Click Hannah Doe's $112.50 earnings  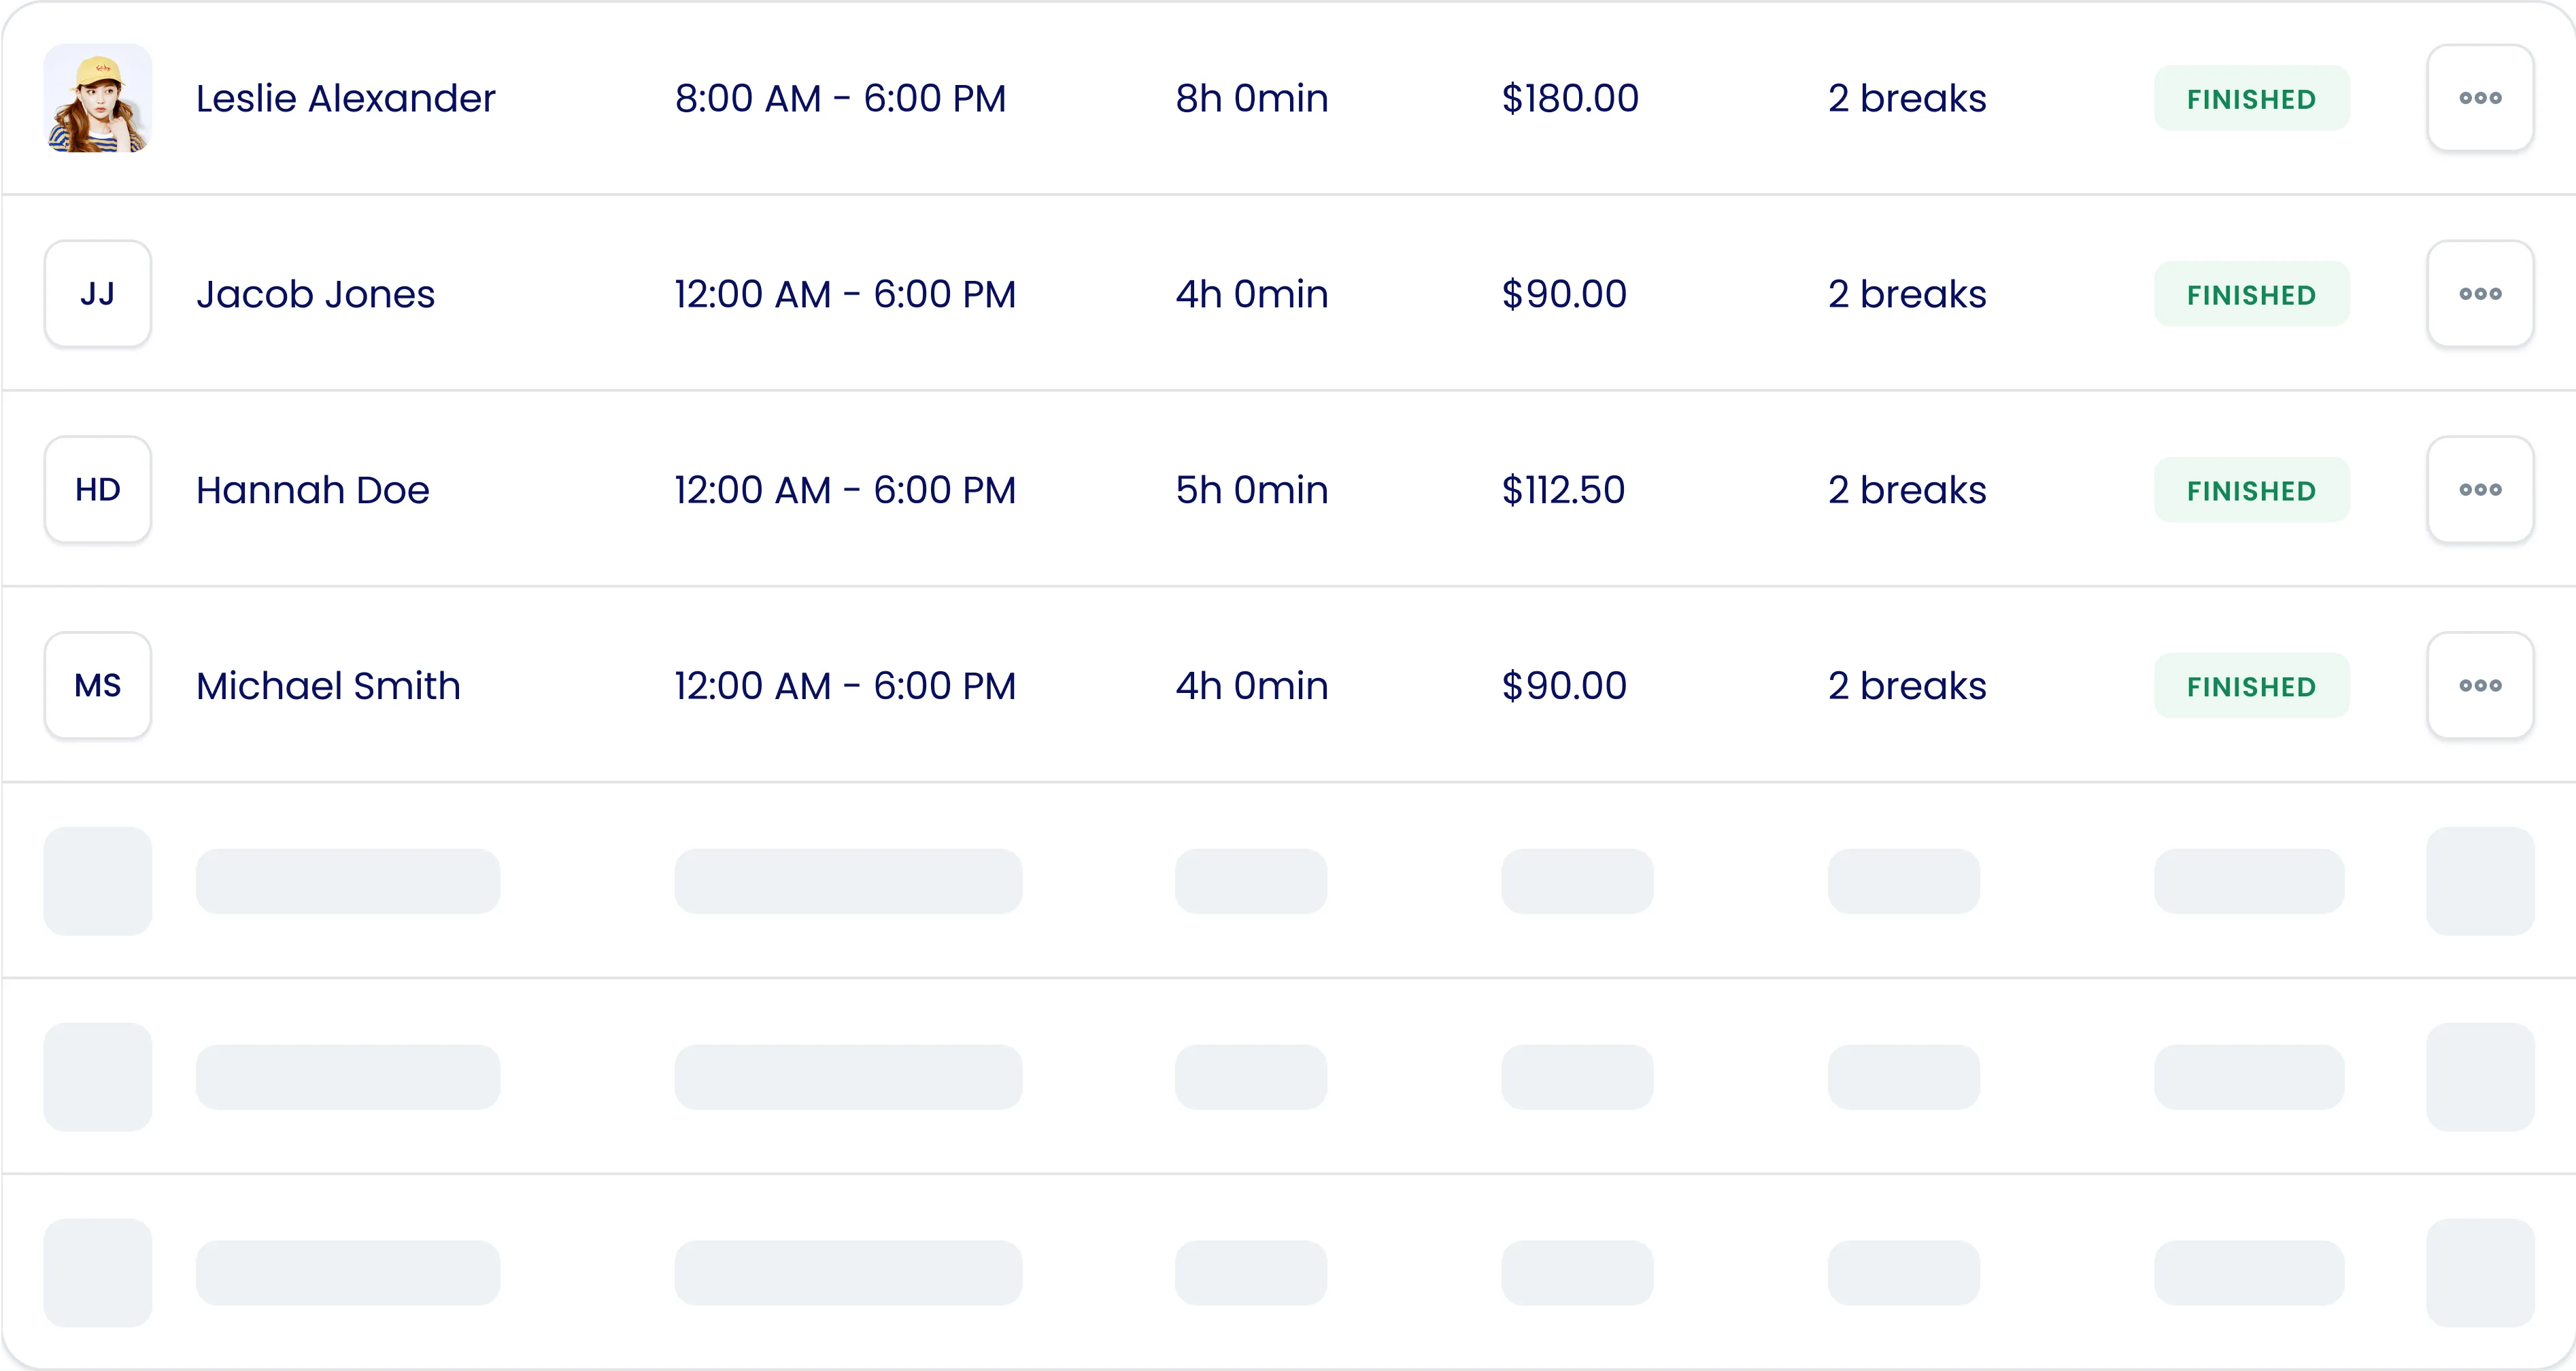[1563, 490]
